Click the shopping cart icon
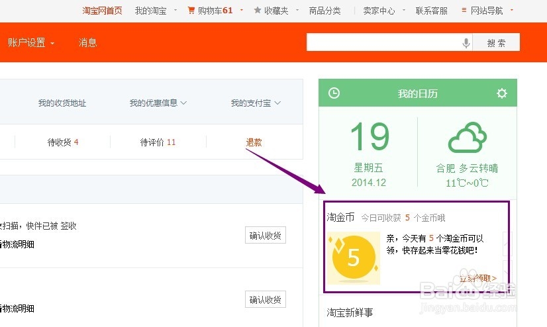547x327 pixels. tap(191, 11)
